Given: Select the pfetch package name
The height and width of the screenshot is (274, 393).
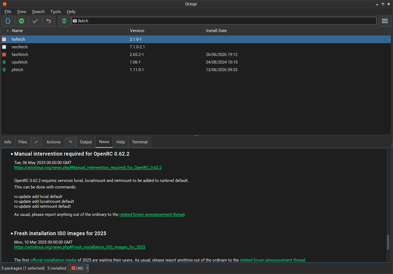Looking at the screenshot, I should pos(17,70).
